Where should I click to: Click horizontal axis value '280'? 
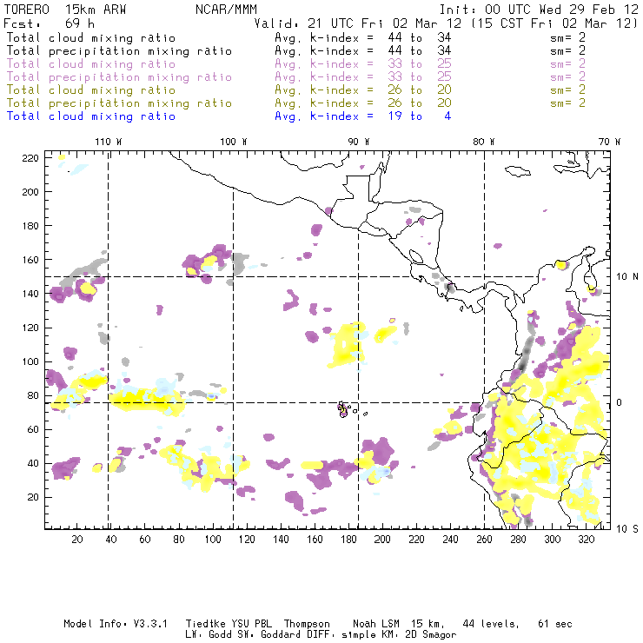(518, 540)
